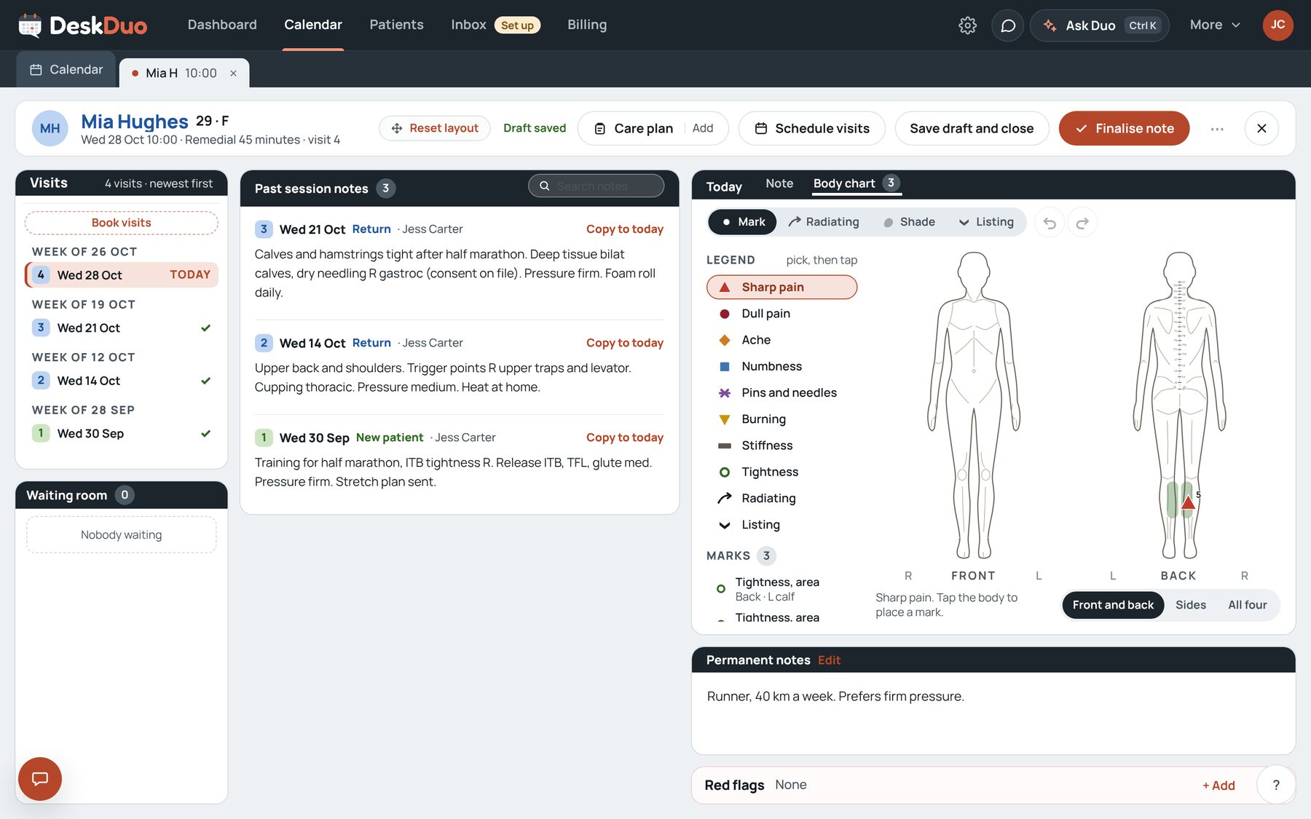The image size is (1311, 819).
Task: Open the settings gear icon
Action: tap(967, 25)
